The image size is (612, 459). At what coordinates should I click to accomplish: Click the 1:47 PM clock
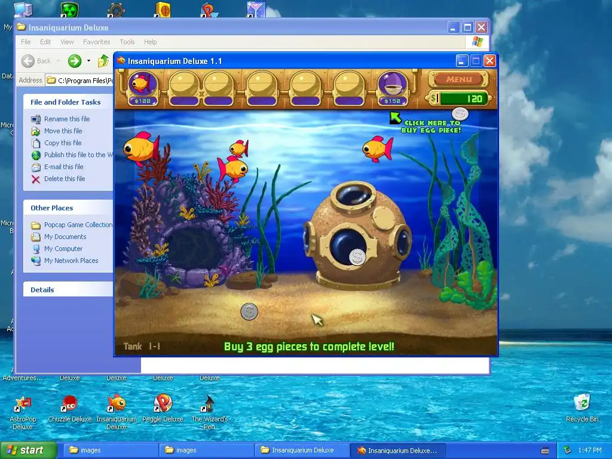click(590, 450)
